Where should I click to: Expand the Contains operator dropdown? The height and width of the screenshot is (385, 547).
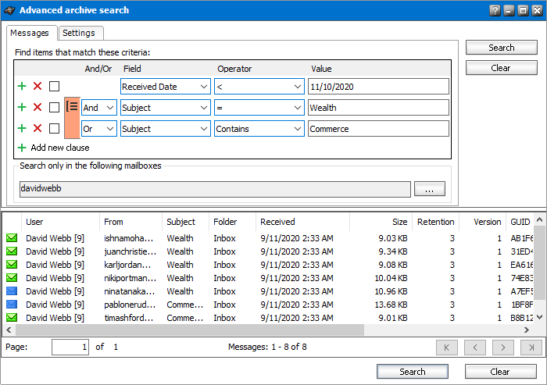[x=298, y=129]
